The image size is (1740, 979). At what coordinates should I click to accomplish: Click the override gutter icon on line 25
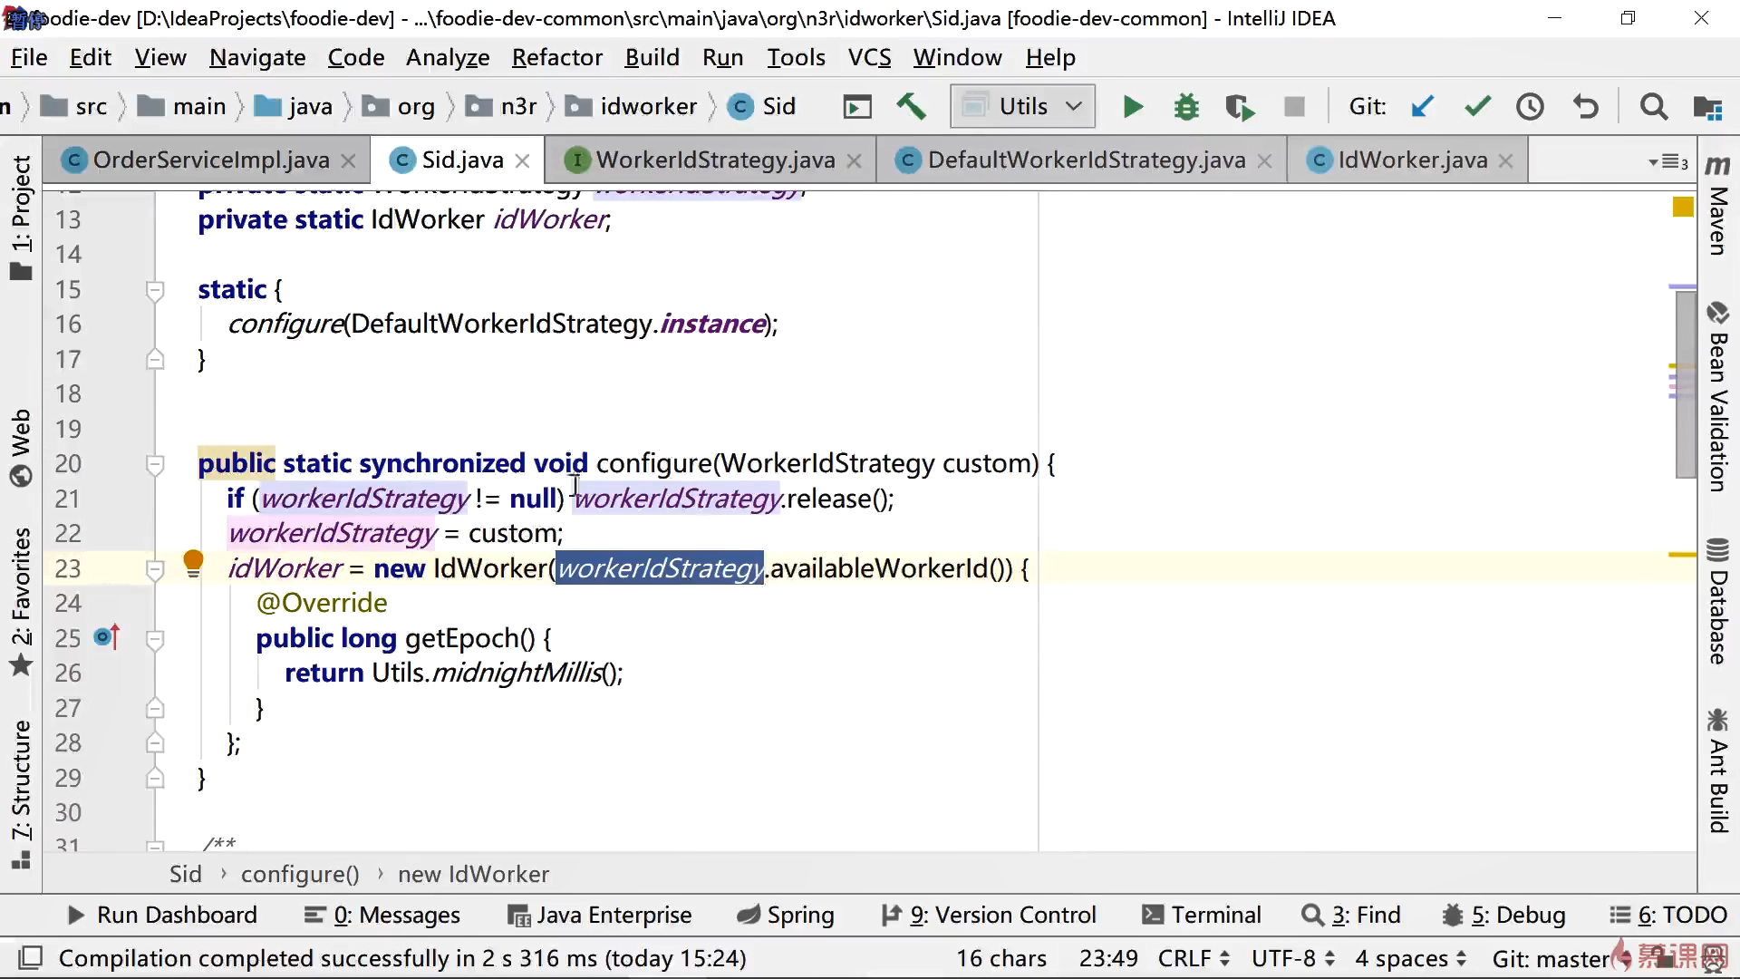pyautogui.click(x=107, y=637)
